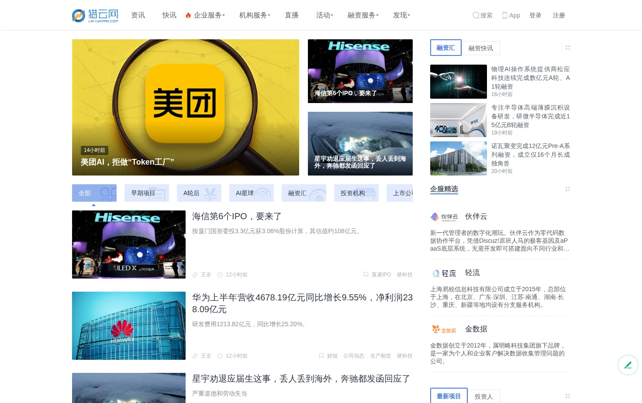Image resolution: width=642 pixels, height=403 pixels.
Task: Open the 伙伴云 service name
Action: [476, 217]
